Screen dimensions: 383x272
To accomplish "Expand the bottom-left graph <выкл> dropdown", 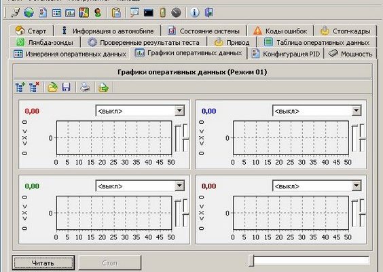I will (179, 186).
